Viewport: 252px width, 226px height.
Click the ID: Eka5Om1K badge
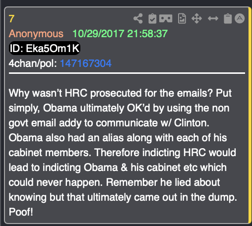[x=45, y=48]
